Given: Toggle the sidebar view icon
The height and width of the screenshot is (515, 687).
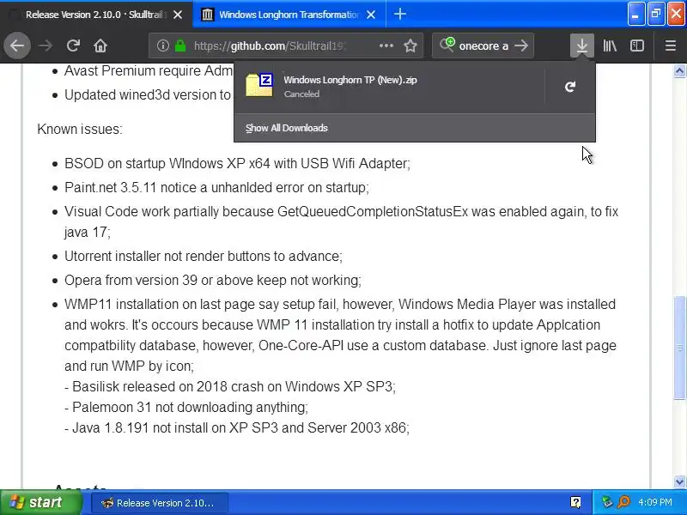Looking at the screenshot, I should [x=637, y=45].
